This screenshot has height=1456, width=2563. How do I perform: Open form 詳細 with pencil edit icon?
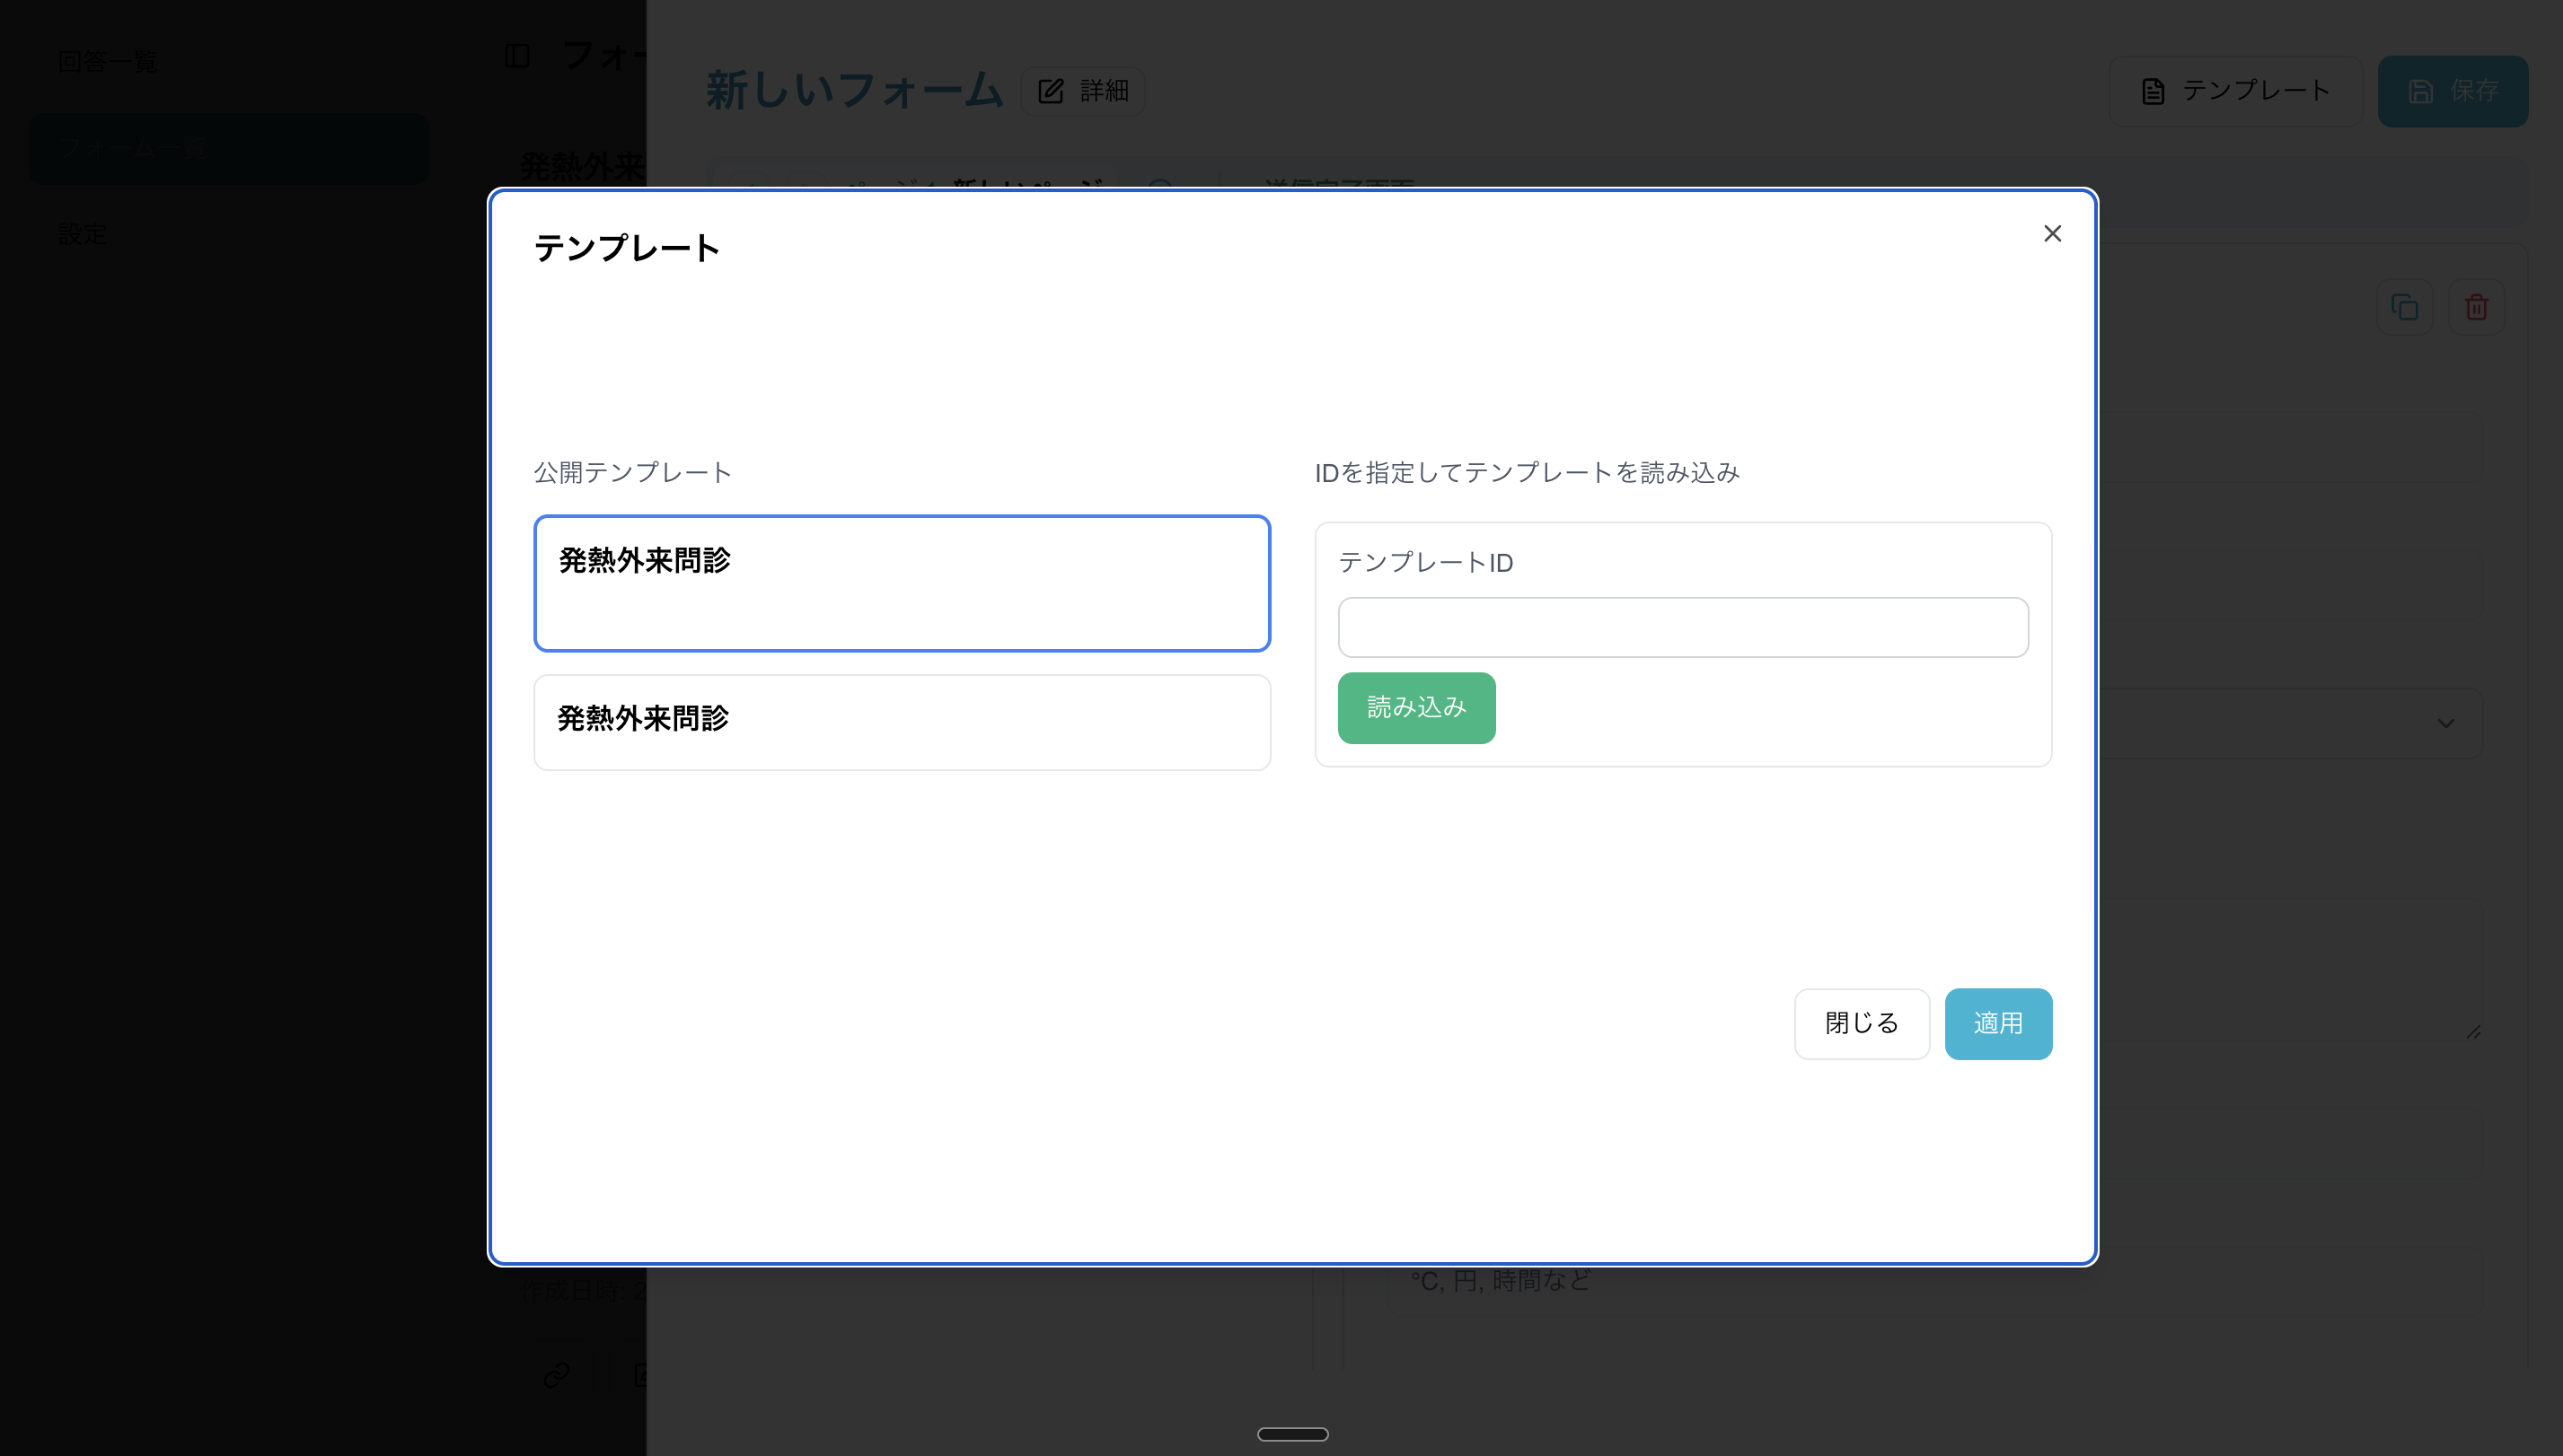tap(1082, 91)
